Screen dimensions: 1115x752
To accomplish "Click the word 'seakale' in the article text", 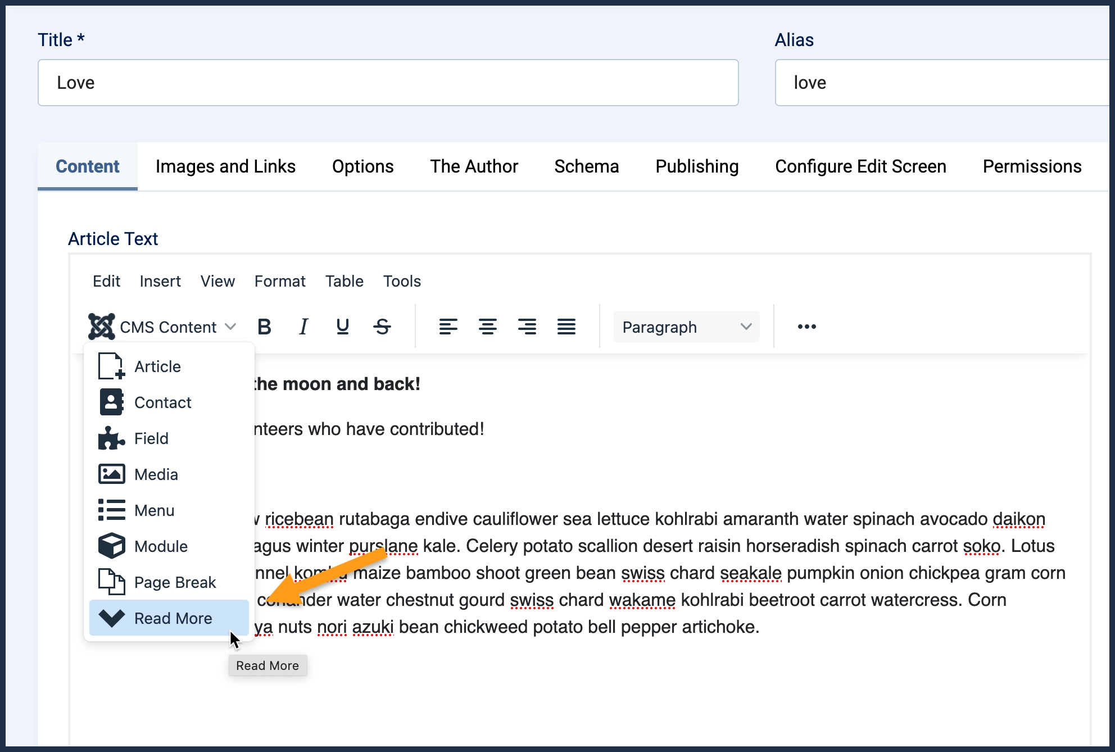I will [x=750, y=573].
